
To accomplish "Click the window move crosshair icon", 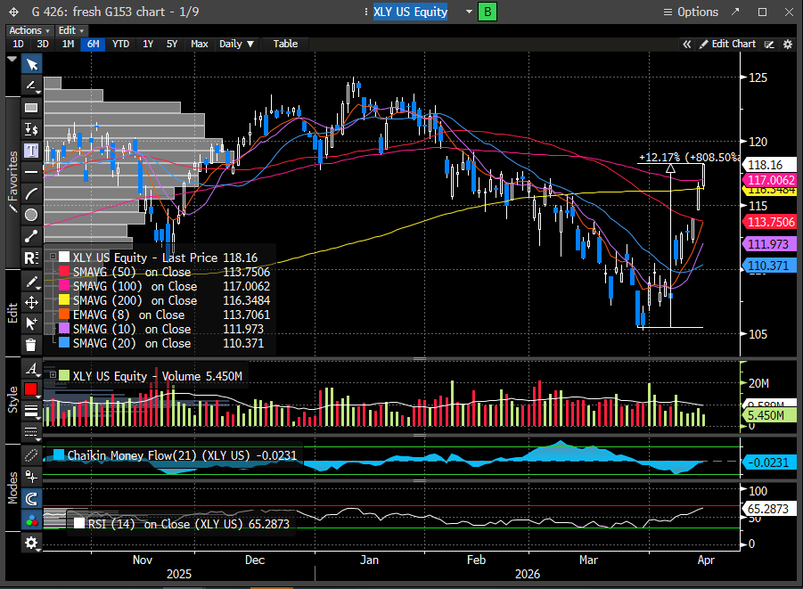I will pyautogui.click(x=14, y=12).
